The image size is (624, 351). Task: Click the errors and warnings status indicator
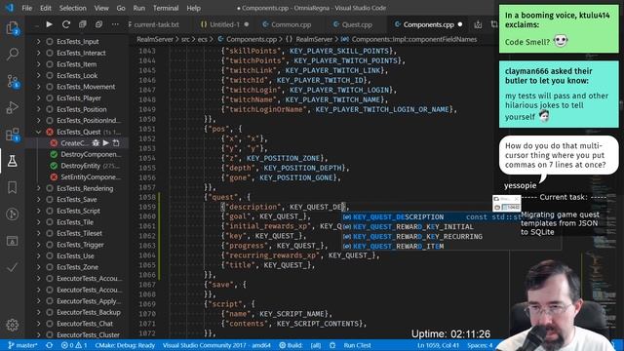click(x=74, y=345)
